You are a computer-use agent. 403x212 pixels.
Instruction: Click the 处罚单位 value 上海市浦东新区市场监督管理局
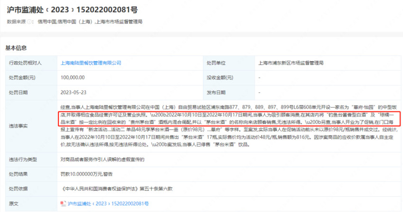point(290,63)
